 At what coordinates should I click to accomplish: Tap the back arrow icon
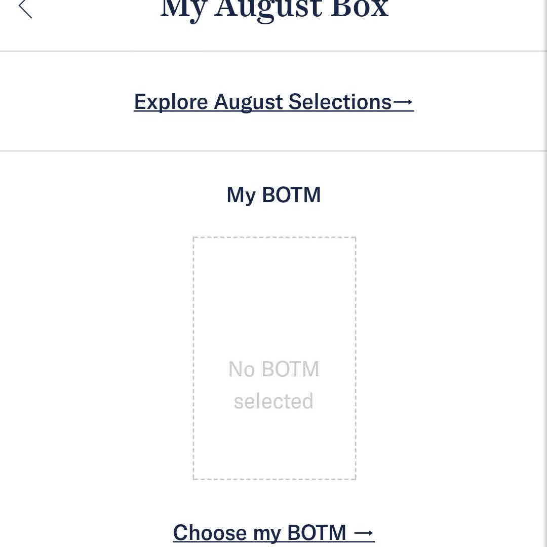tap(25, 8)
